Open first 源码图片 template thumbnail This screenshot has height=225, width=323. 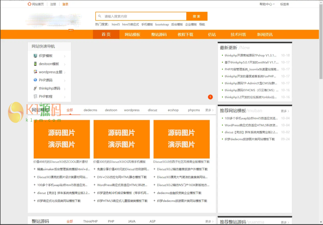click(62, 139)
